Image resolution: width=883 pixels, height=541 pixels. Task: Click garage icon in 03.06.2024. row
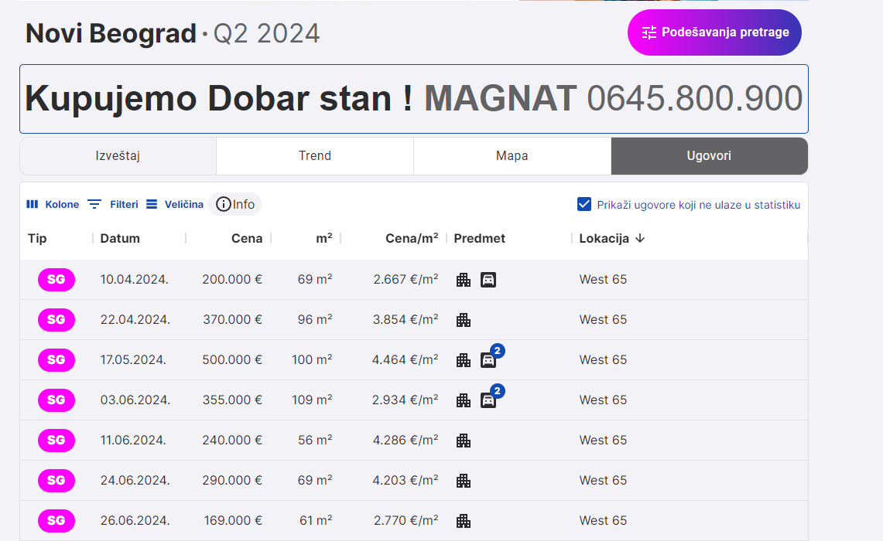pos(488,400)
